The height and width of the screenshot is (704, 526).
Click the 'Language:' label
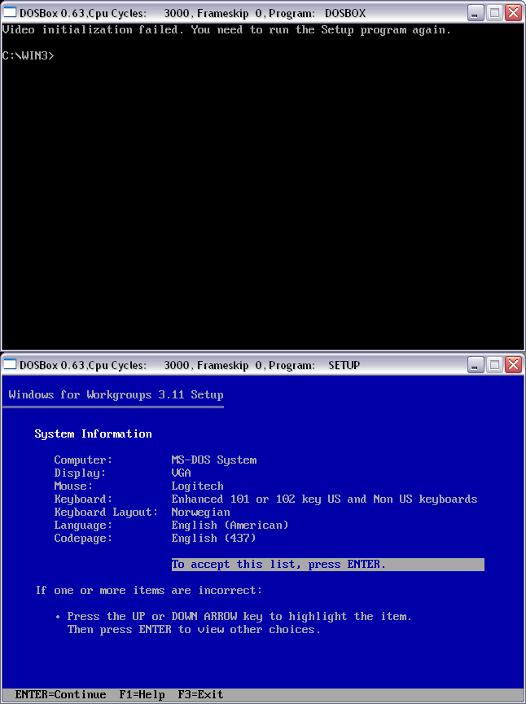coord(84,526)
